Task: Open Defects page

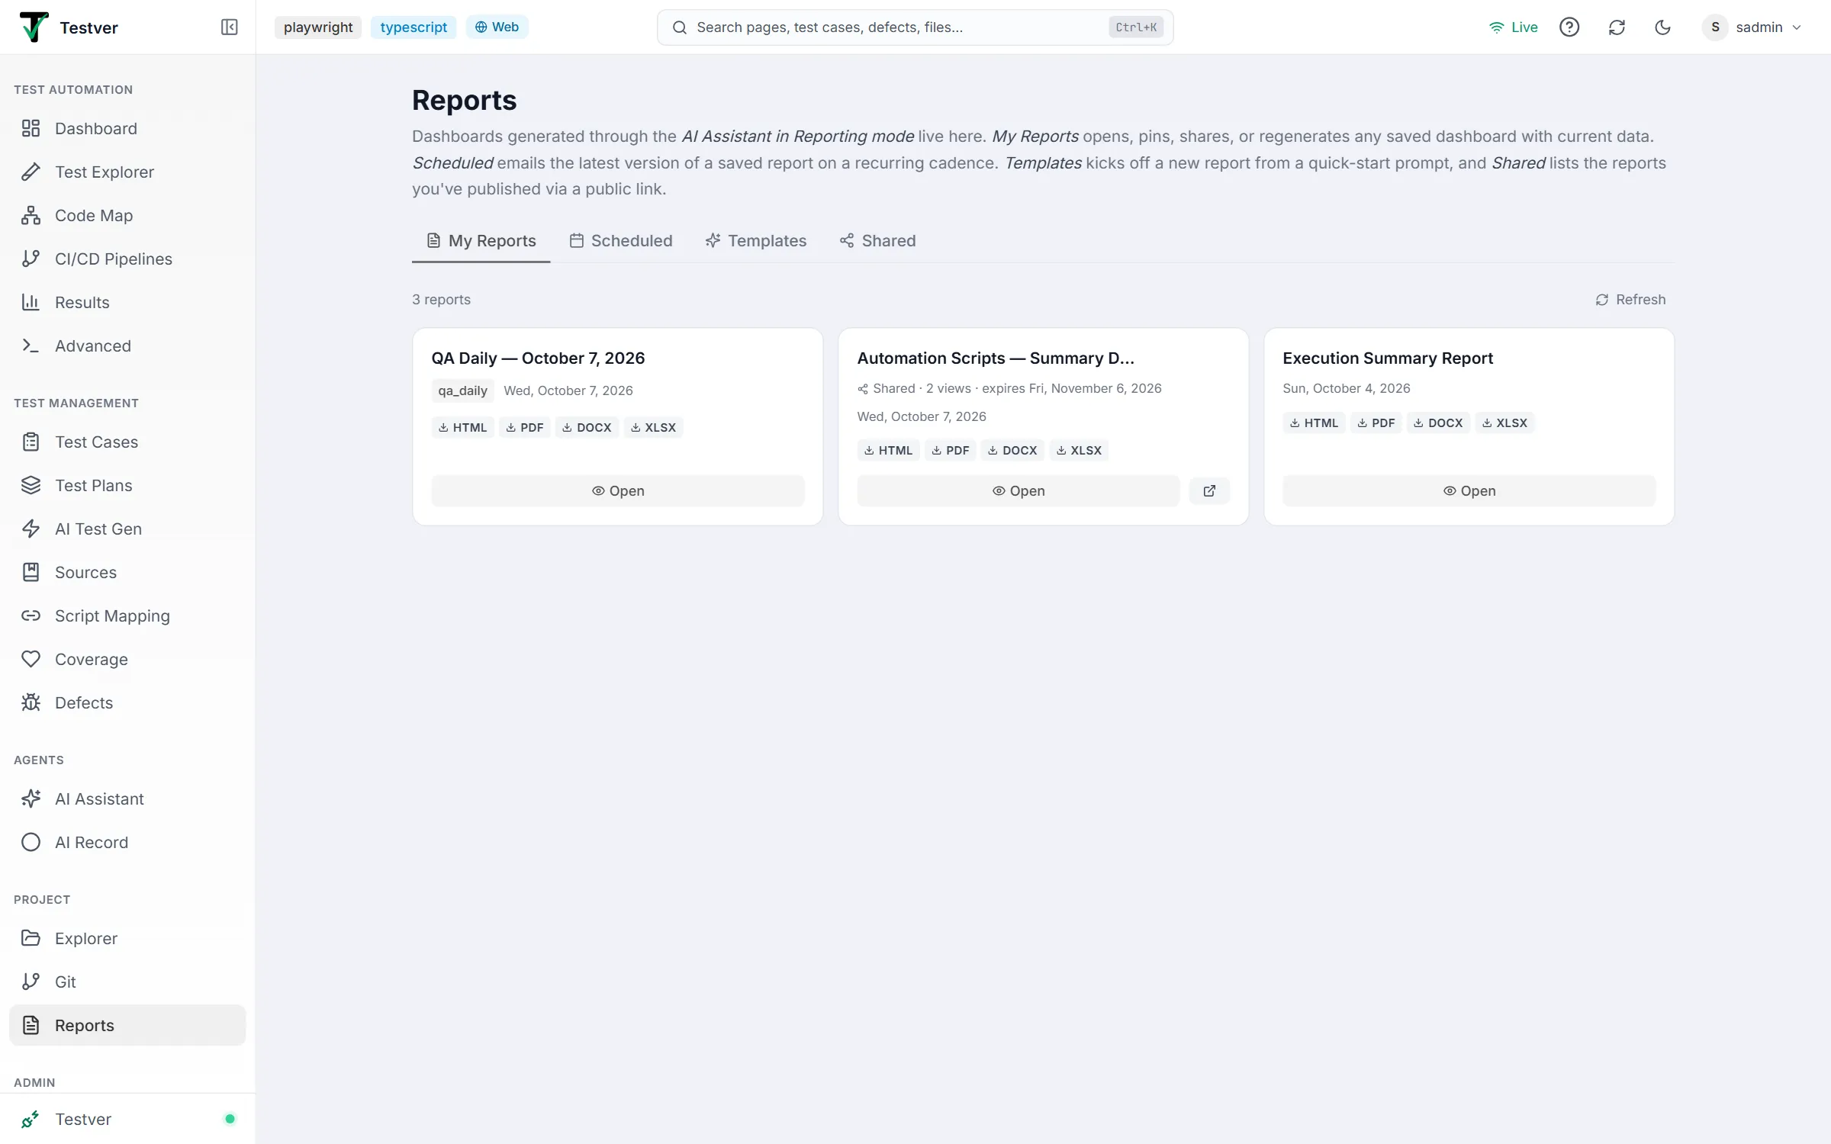Action: (x=127, y=702)
